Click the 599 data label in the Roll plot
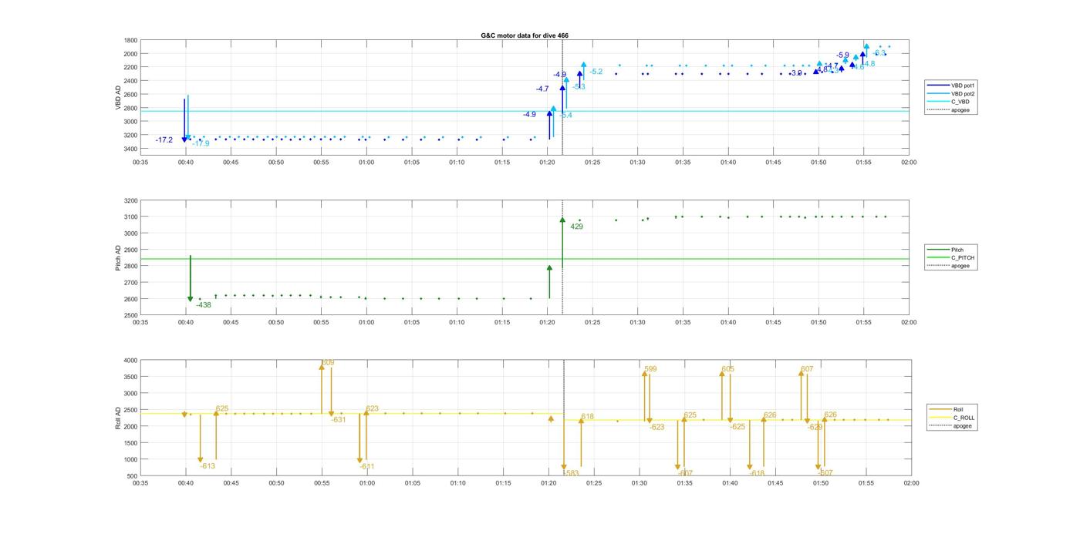Image resolution: width=1080 pixels, height=534 pixels. click(x=650, y=369)
